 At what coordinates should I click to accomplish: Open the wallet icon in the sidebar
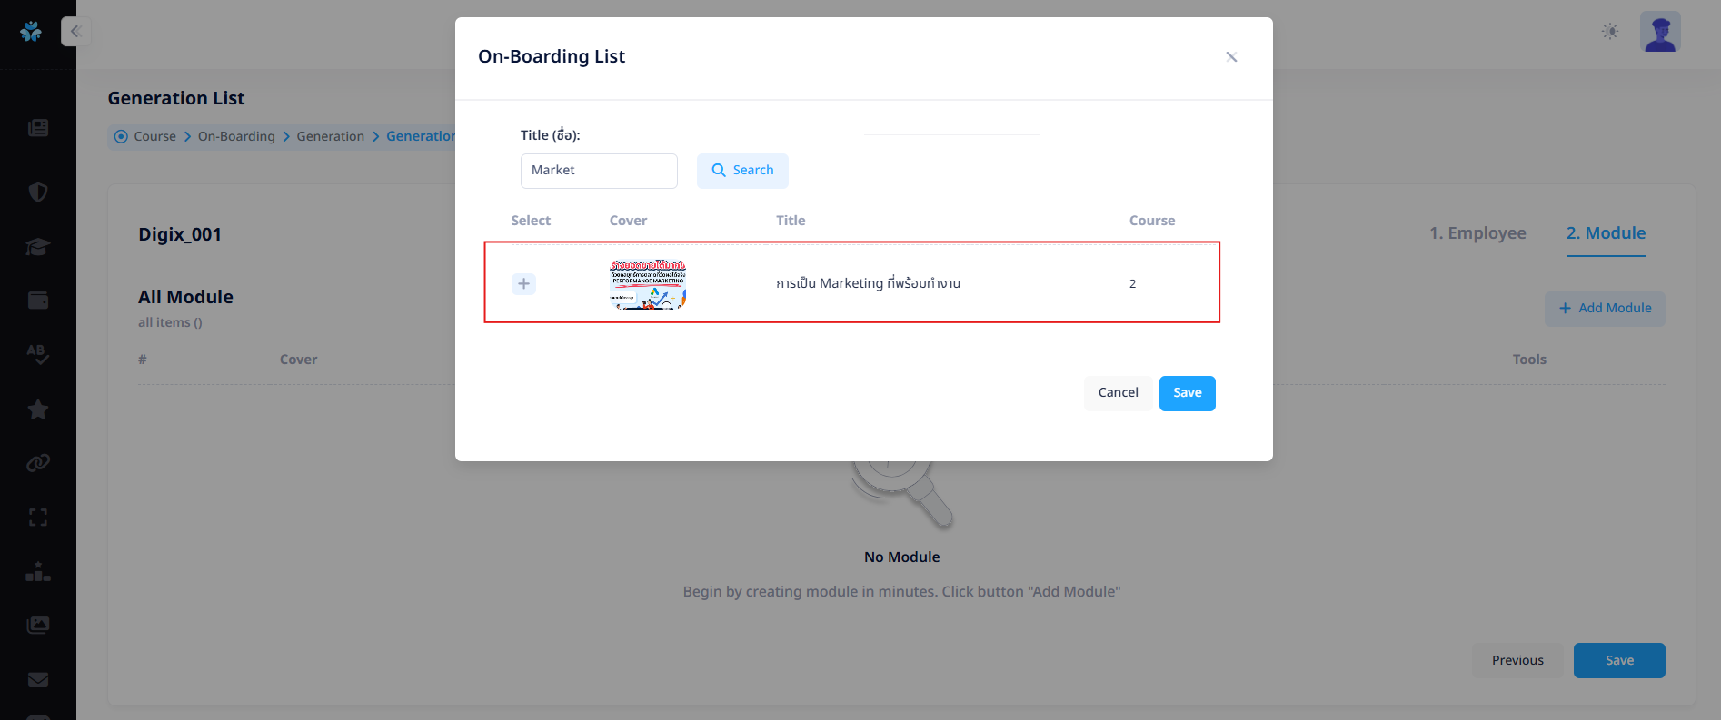click(38, 301)
